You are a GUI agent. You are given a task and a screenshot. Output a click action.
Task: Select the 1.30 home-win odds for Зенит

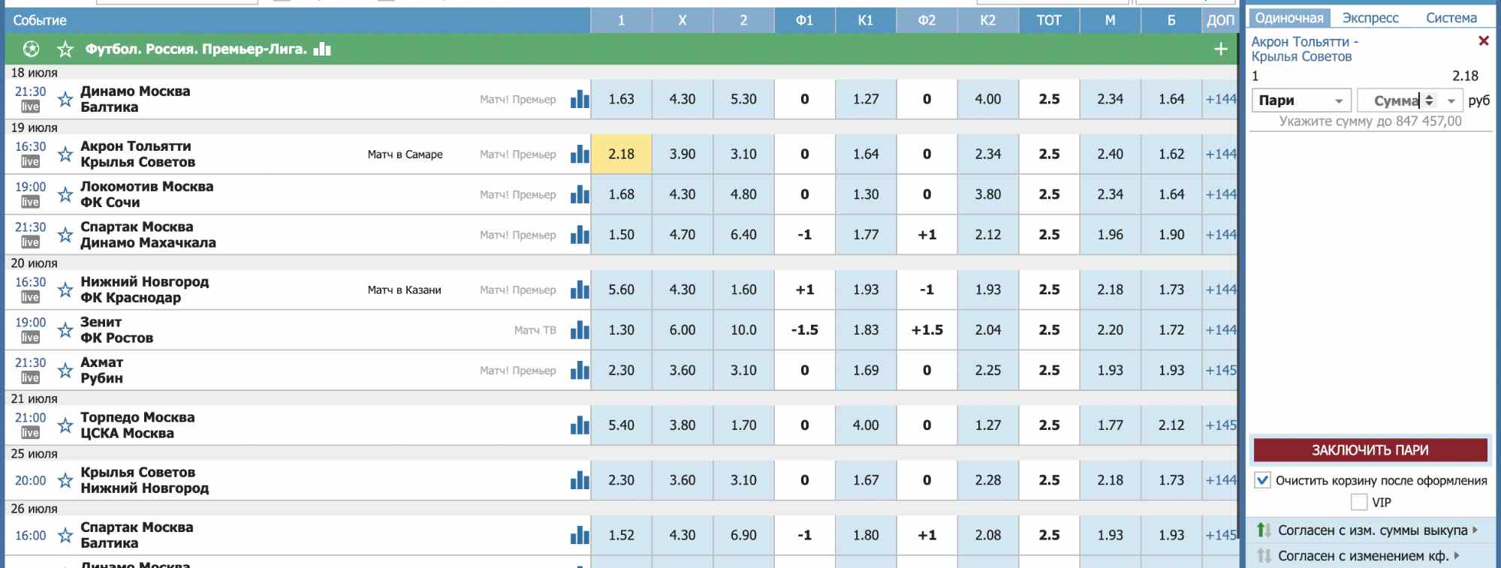(x=621, y=330)
